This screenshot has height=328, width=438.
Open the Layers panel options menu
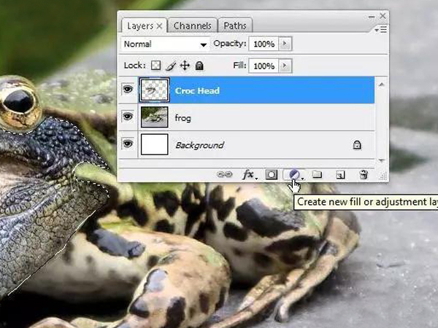380,29
